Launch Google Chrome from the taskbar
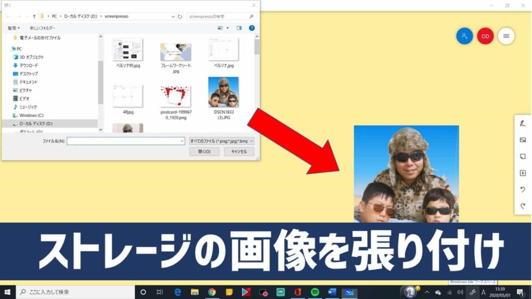This screenshot has height=299, width=532. [x=212, y=292]
